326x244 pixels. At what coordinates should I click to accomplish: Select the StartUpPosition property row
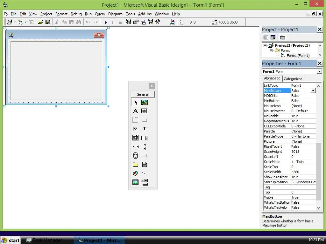[x=290, y=182]
